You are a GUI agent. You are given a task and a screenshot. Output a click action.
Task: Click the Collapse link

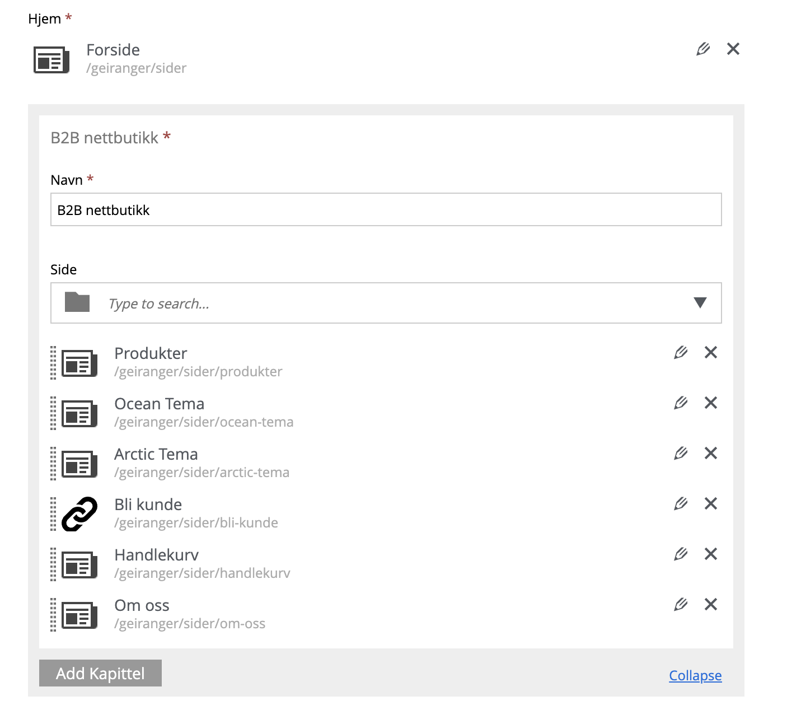pos(695,676)
